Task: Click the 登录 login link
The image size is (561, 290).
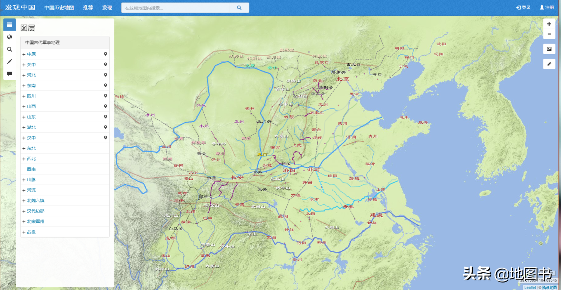Action: coord(523,7)
